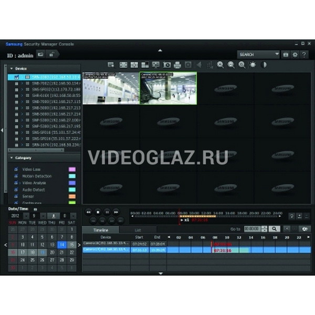Image resolution: width=315 pixels, height=315 pixels.
Task: Click the Go to time input field
Action: [253, 229]
